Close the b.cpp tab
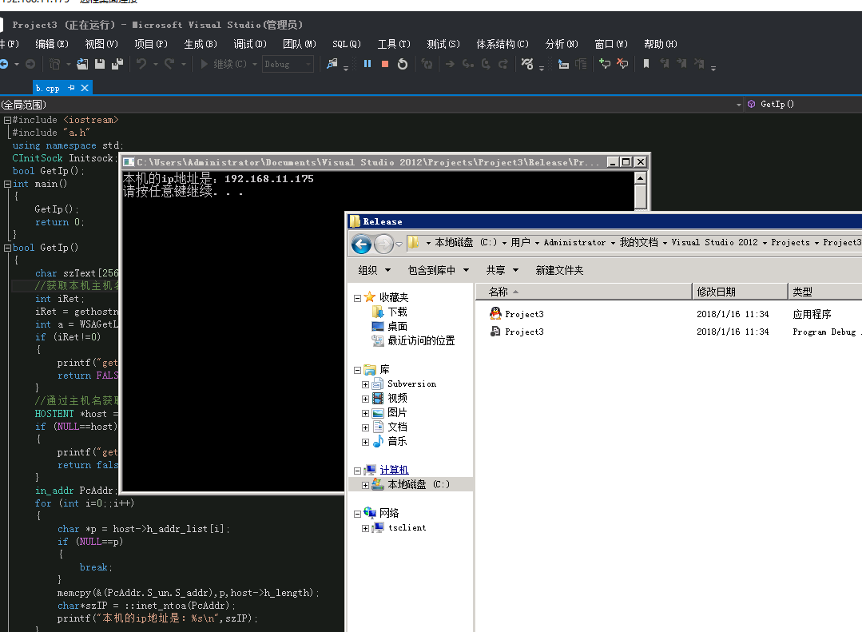The height and width of the screenshot is (632, 862). (85, 87)
